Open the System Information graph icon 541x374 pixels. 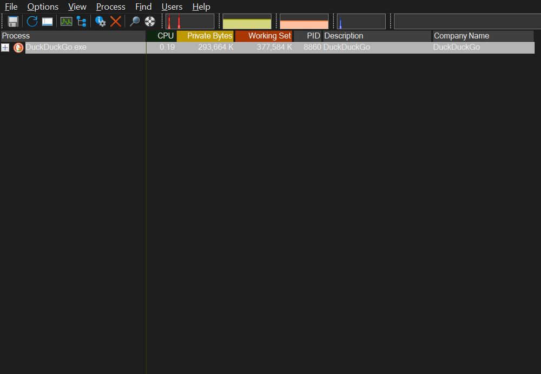66,22
